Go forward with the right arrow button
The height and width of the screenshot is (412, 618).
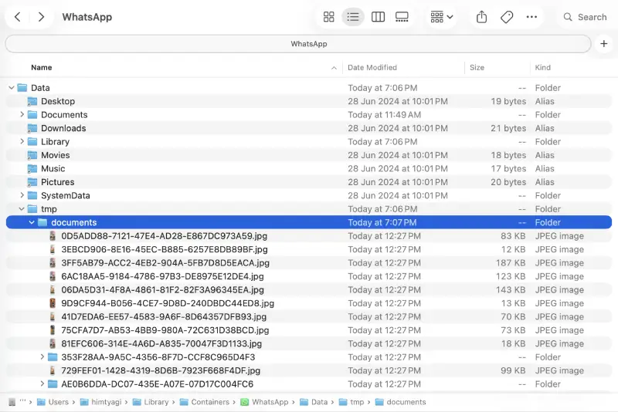[41, 17]
